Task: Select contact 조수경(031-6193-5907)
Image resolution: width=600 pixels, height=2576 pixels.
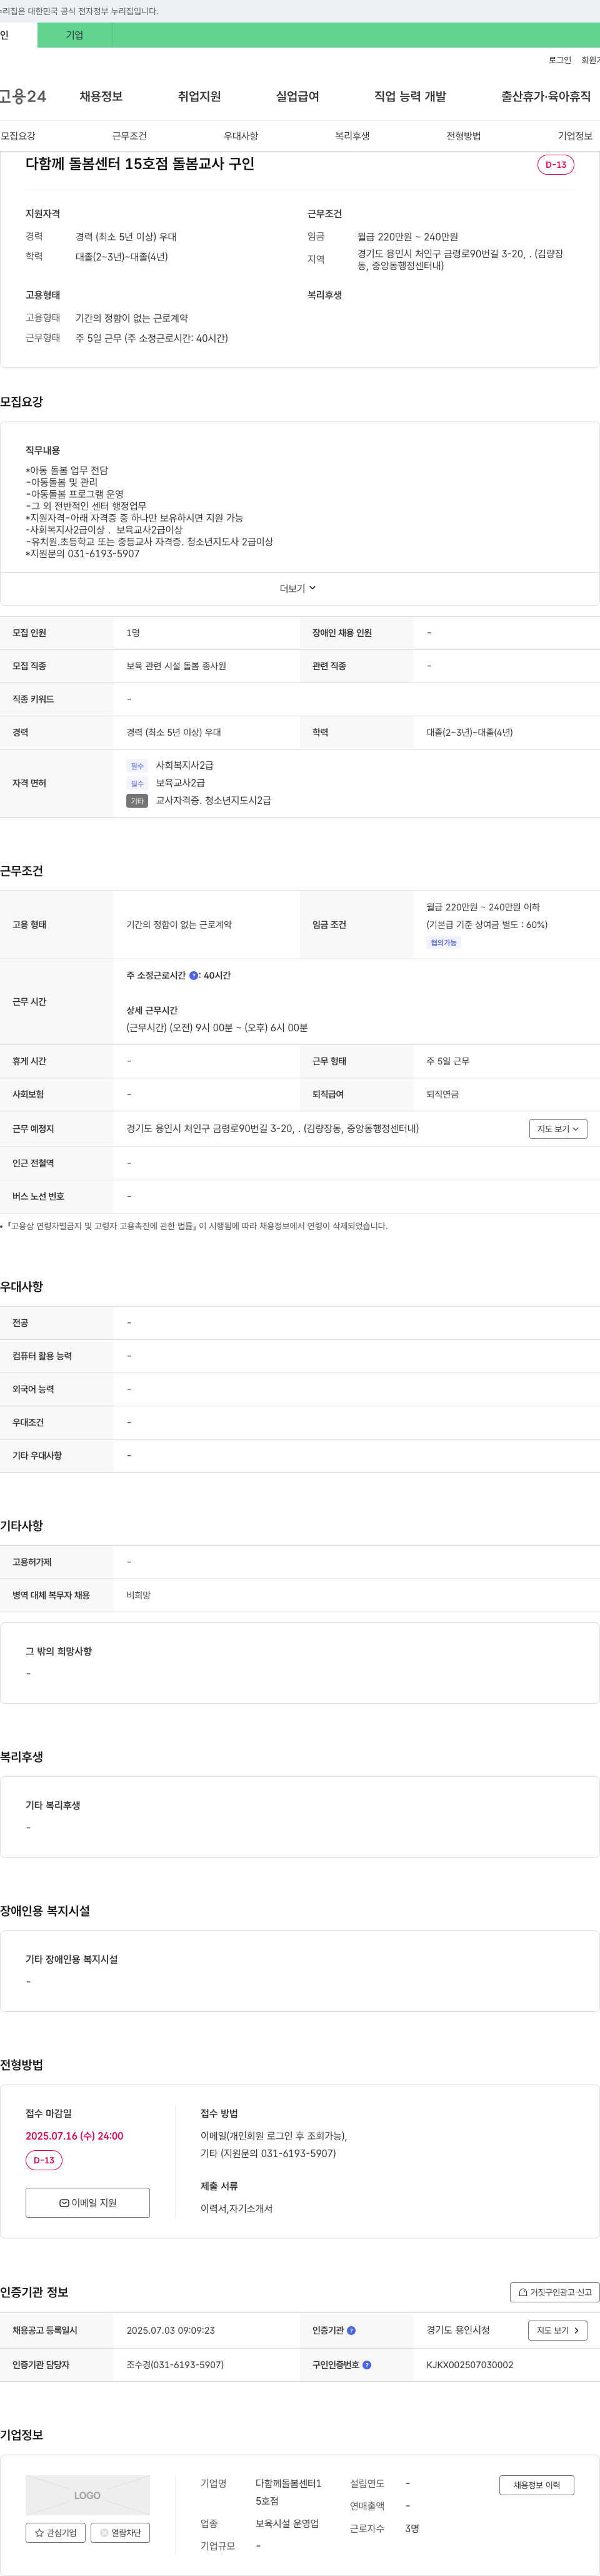Action: pos(175,2365)
